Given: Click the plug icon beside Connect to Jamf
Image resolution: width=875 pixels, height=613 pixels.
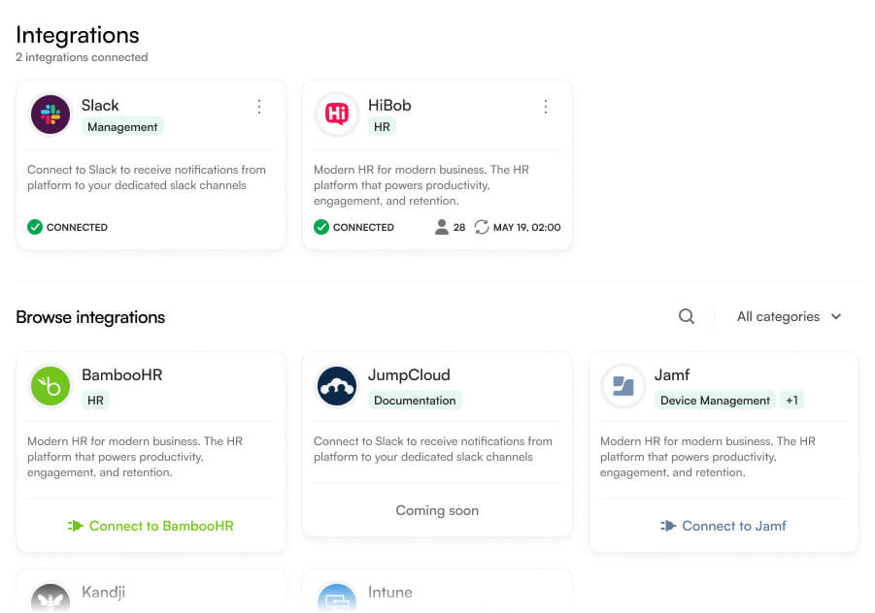Looking at the screenshot, I should click(x=668, y=526).
